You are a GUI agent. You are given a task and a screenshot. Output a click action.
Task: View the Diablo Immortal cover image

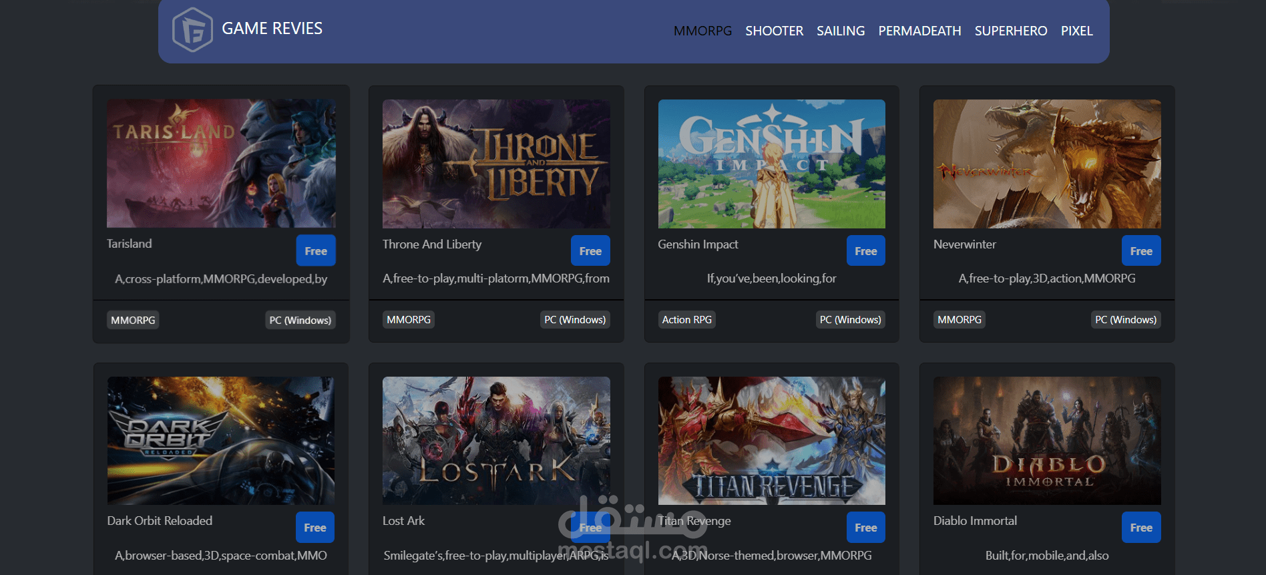tap(1047, 441)
